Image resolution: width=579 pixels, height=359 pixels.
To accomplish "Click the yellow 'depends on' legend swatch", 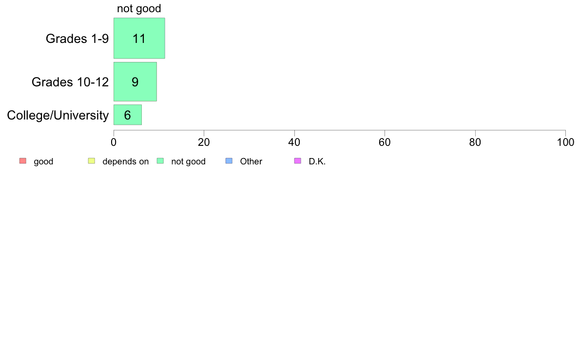I will [91, 161].
